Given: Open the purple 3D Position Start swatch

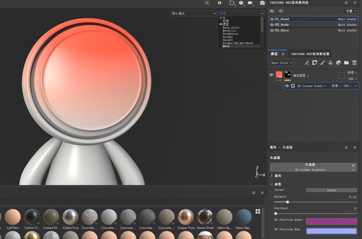Looking at the screenshot, I should [x=331, y=221].
